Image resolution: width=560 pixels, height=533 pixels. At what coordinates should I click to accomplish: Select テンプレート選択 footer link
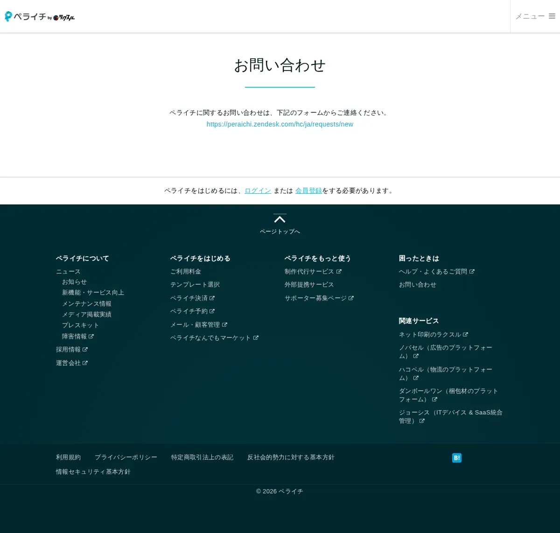pos(195,285)
